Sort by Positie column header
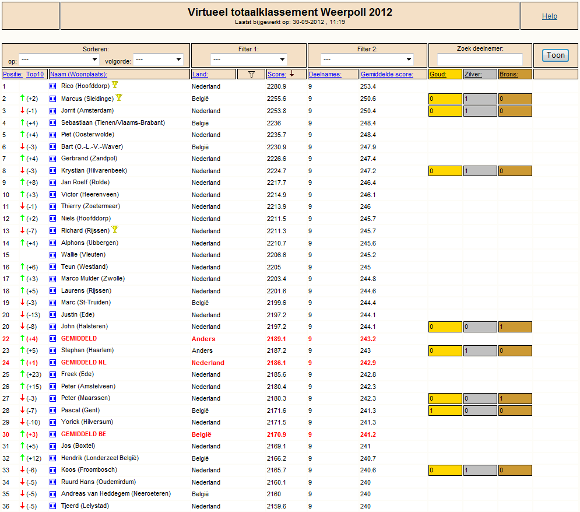The image size is (580, 512). [13, 75]
